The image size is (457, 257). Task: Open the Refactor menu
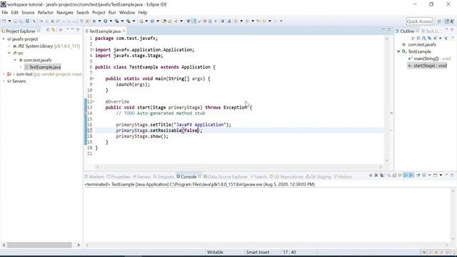pos(46,13)
